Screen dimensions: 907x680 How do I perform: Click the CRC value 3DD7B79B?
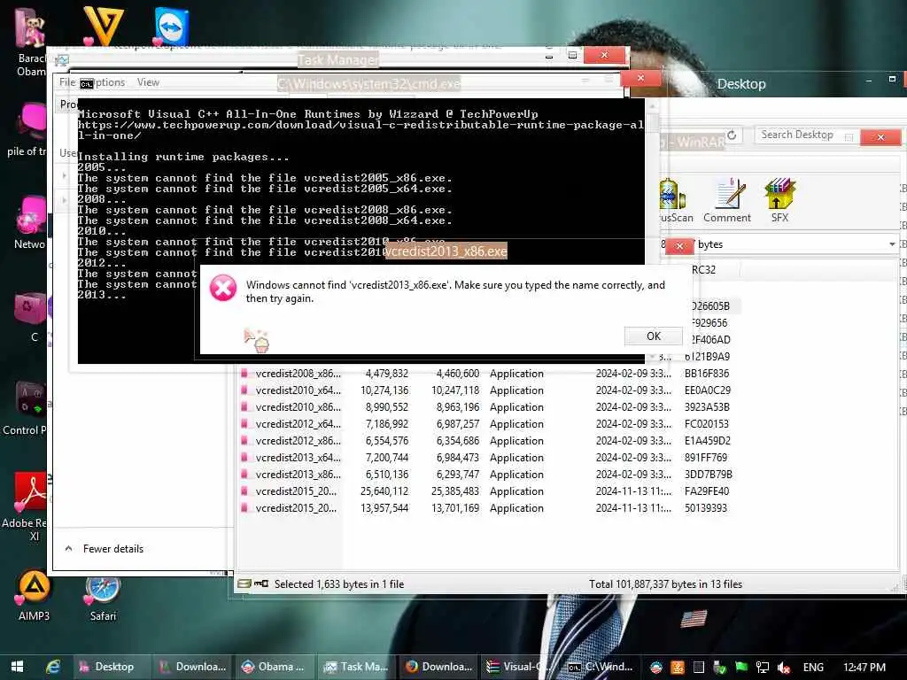pos(708,475)
